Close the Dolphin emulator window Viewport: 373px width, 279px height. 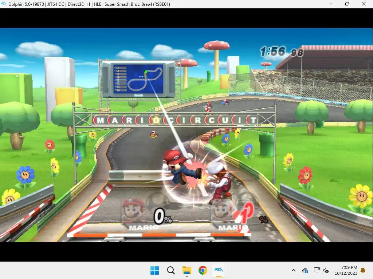click(x=364, y=4)
